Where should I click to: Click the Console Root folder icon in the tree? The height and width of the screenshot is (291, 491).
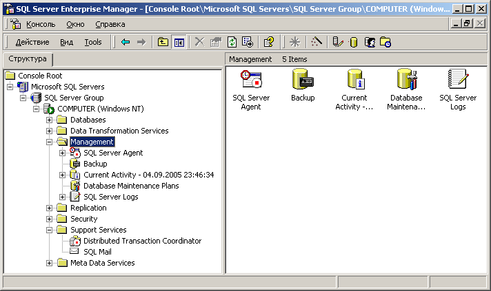tap(10, 76)
